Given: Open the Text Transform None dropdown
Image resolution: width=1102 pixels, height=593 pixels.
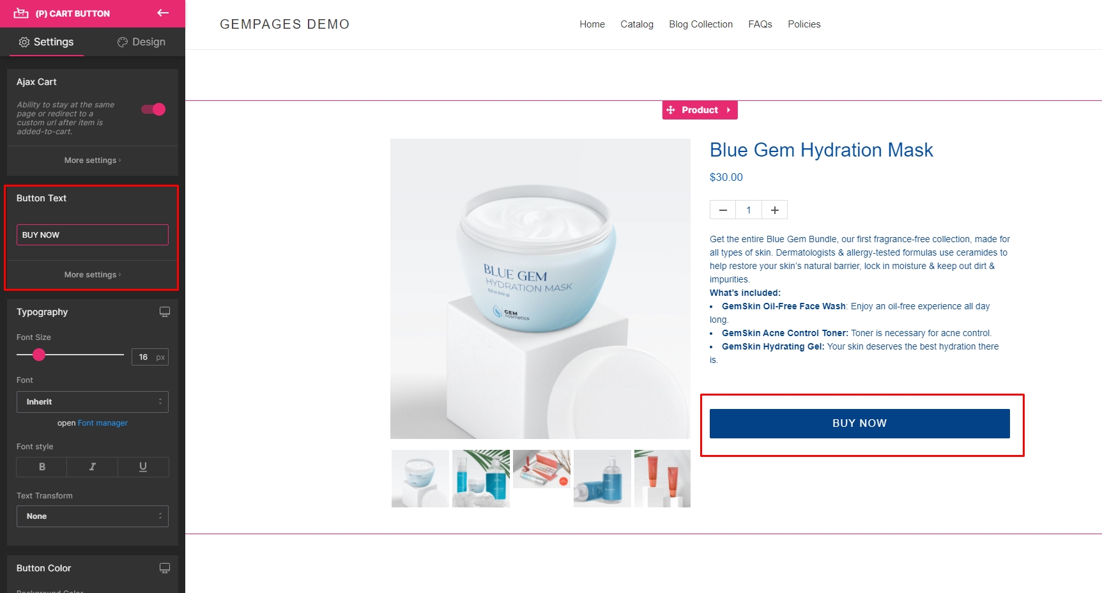Looking at the screenshot, I should [x=93, y=516].
